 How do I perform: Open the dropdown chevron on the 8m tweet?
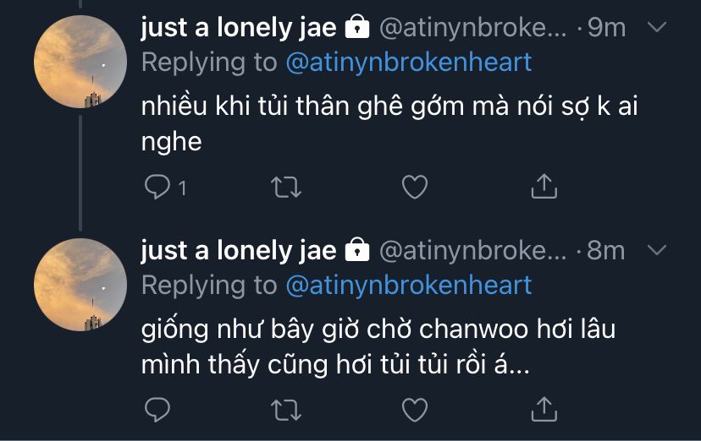pos(657,250)
